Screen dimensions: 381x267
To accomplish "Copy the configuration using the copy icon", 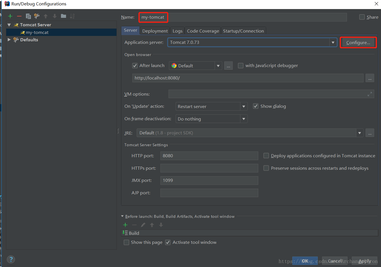I will tap(28, 16).
